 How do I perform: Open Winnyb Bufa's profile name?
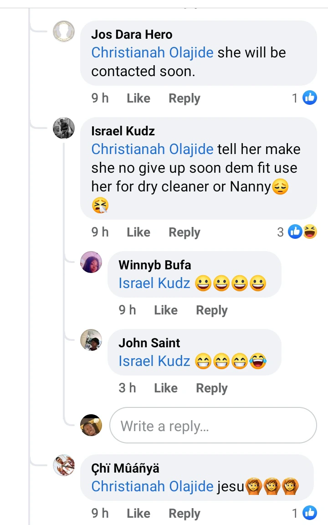154,265
